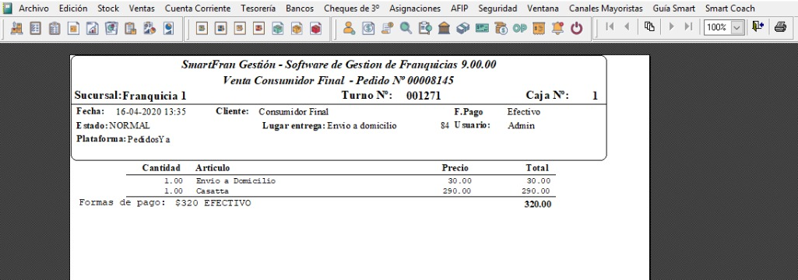Click the printer icon in the toolbar

pos(779,27)
